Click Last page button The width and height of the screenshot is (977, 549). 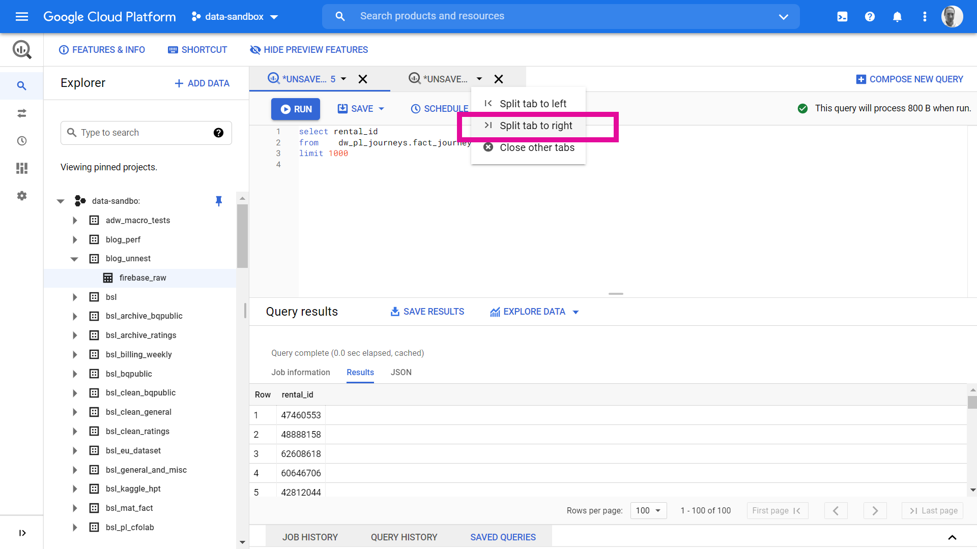(932, 510)
